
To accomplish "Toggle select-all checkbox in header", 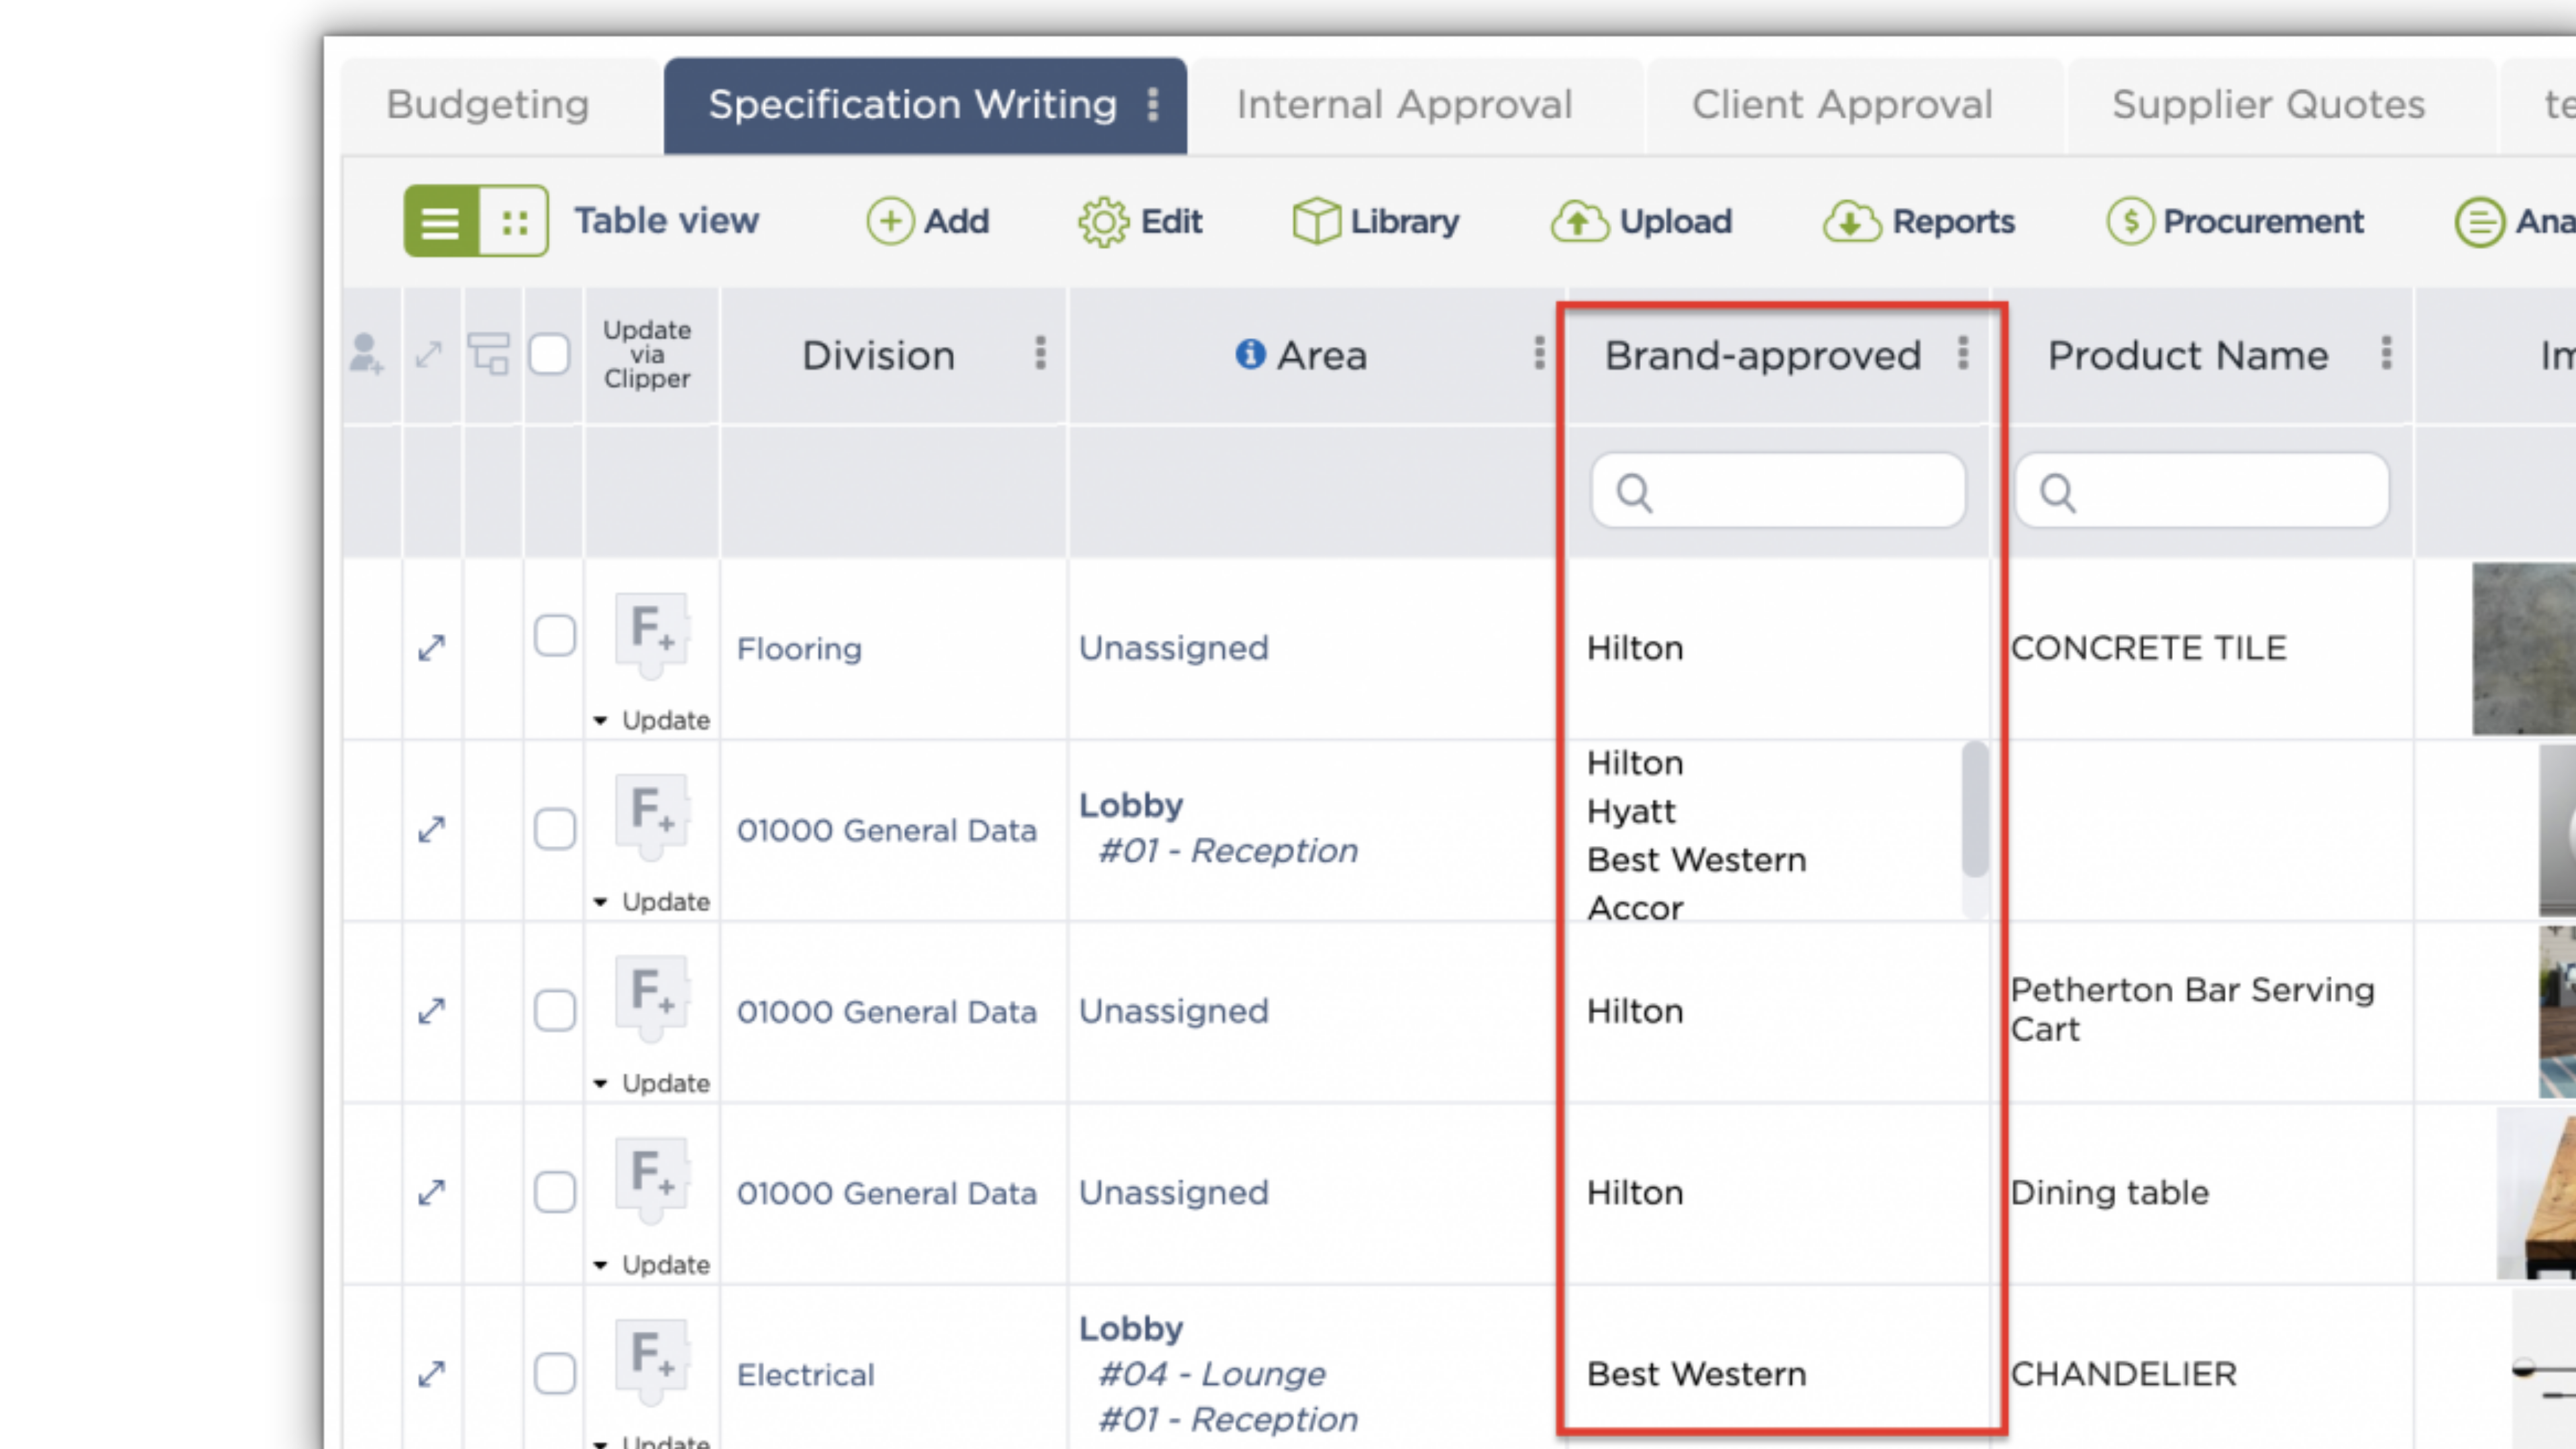I will tap(550, 354).
